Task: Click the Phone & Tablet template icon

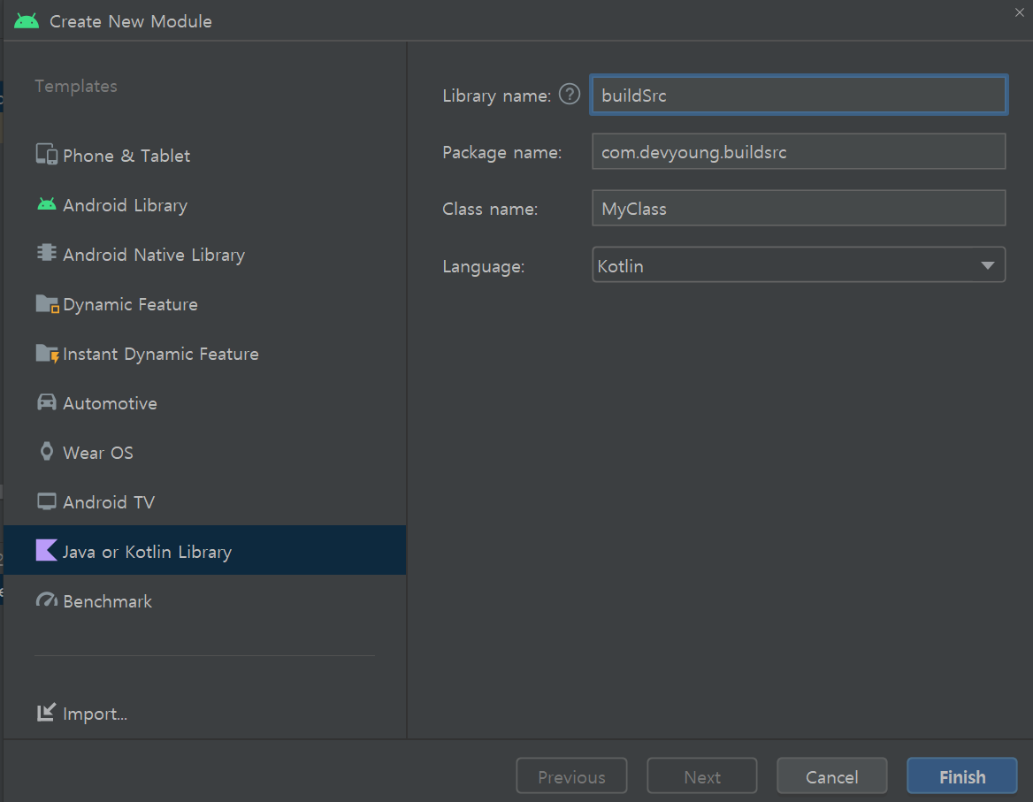Action: point(46,154)
